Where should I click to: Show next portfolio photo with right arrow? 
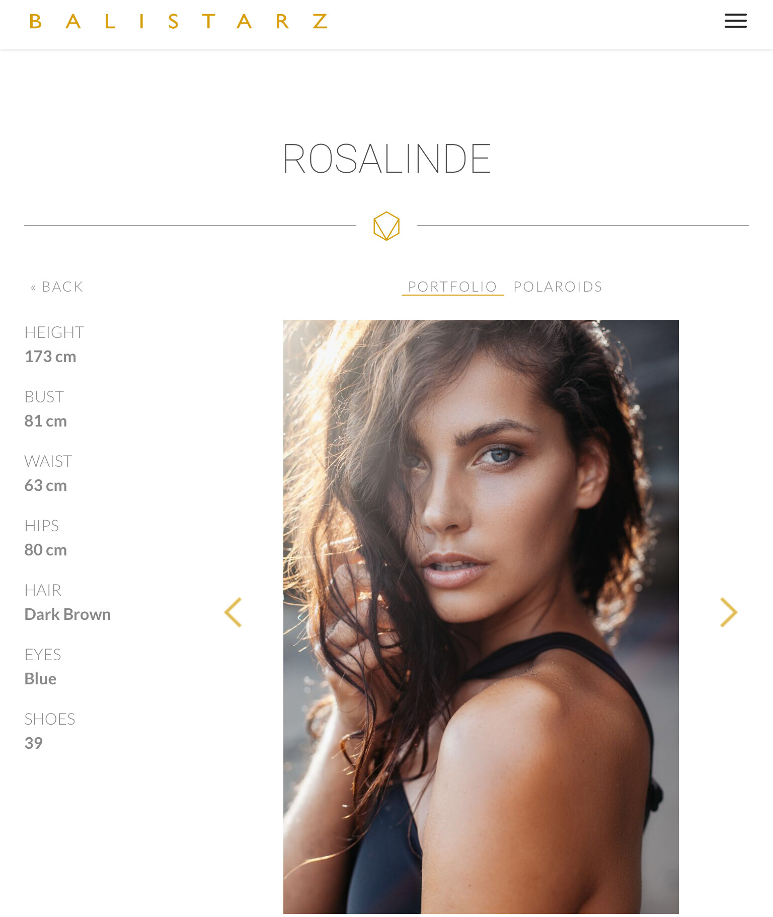(729, 612)
